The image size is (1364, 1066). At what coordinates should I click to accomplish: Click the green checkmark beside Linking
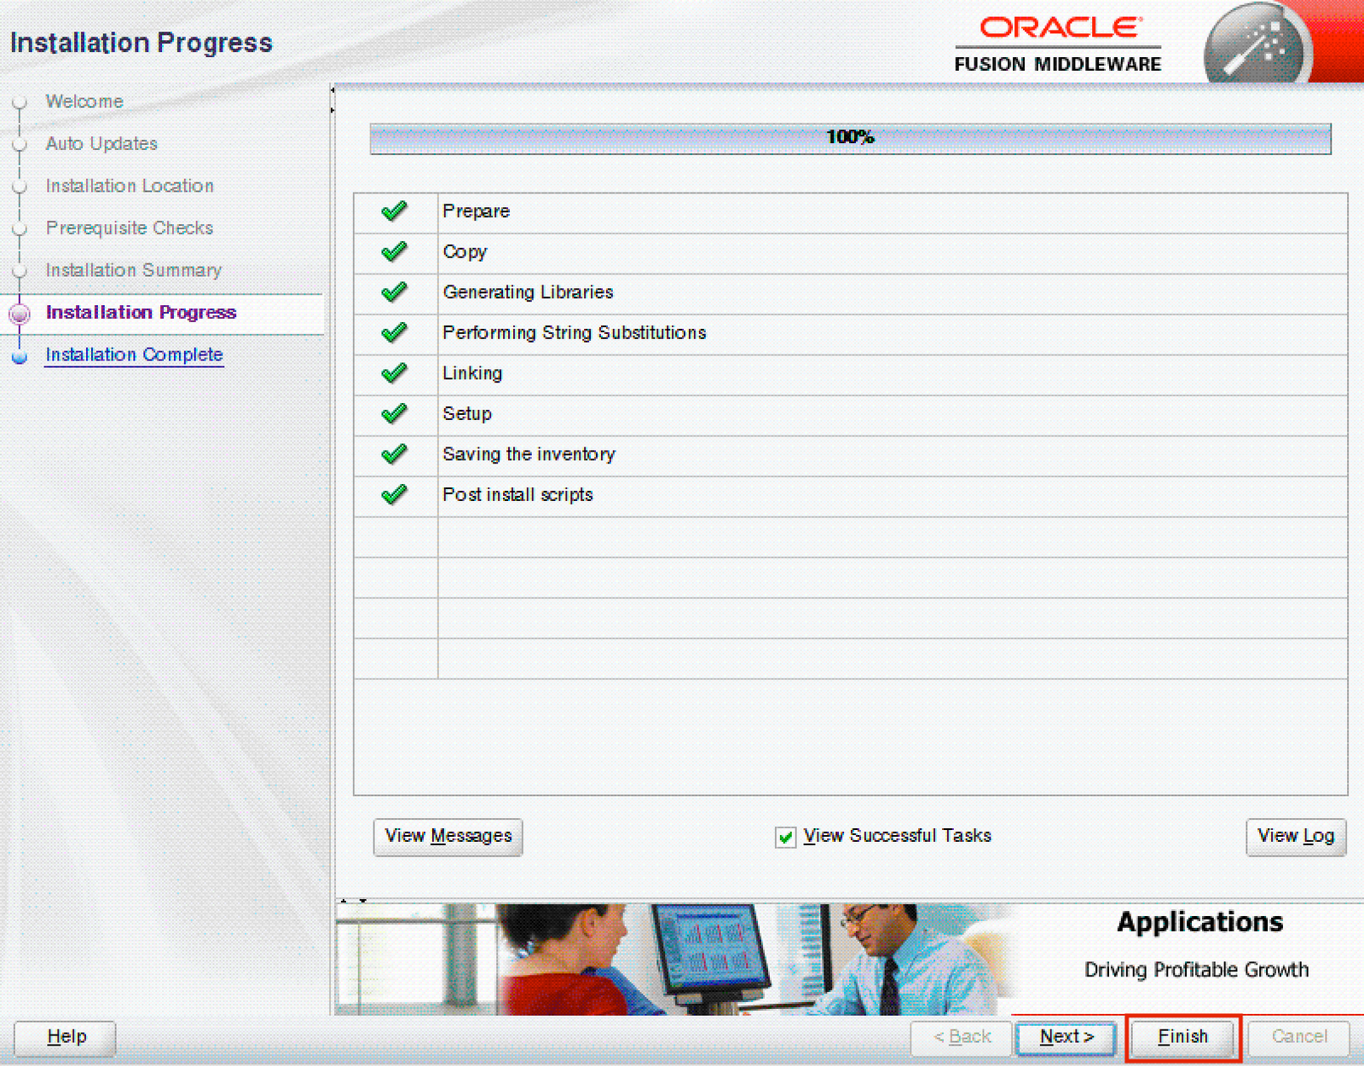click(x=394, y=373)
